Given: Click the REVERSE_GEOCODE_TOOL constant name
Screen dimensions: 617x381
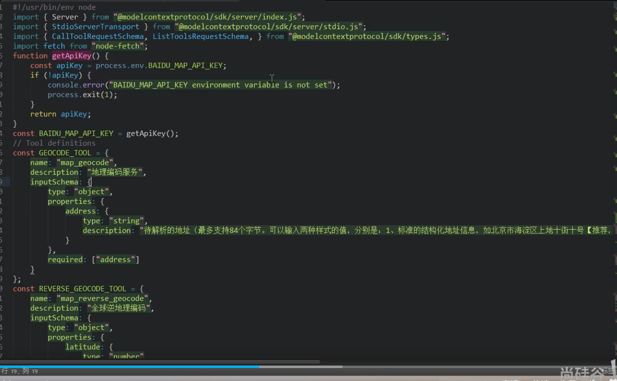Looking at the screenshot, I should pyautogui.click(x=82, y=289).
